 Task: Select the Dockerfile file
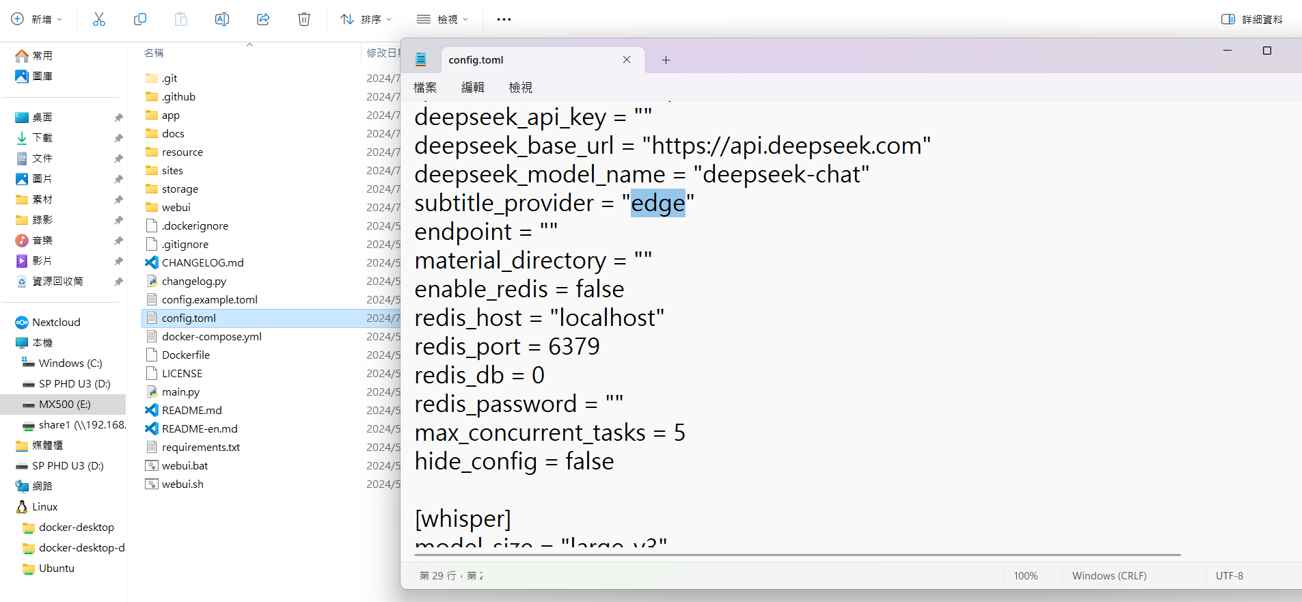[178, 355]
